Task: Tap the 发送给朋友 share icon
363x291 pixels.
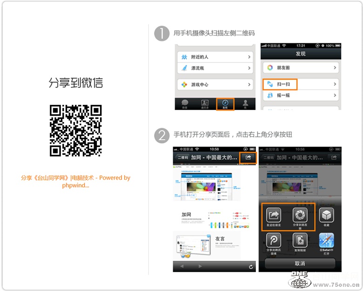Action: [x=274, y=215]
